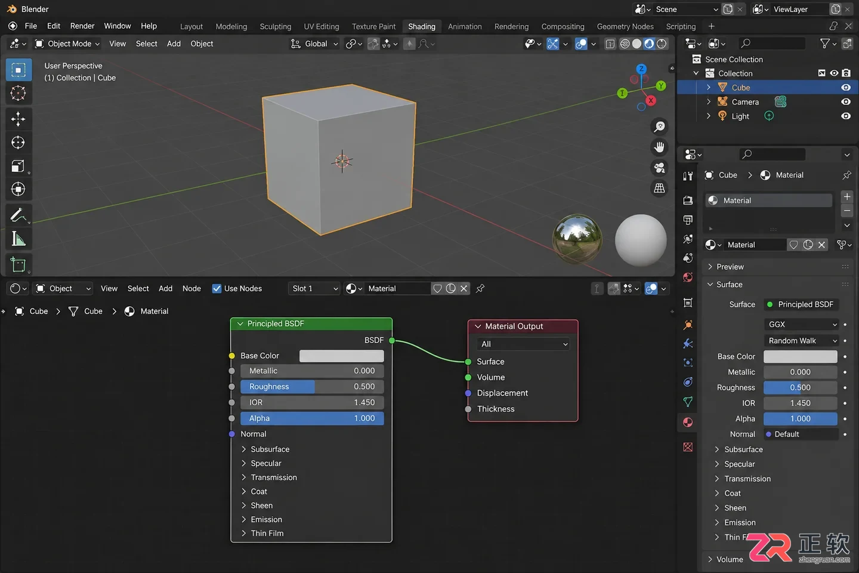859x573 pixels.
Task: Select the Measure tool
Action: (x=18, y=239)
